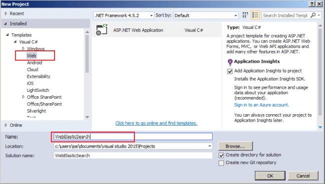Select the LightSwitch template category

pyautogui.click(x=38, y=90)
